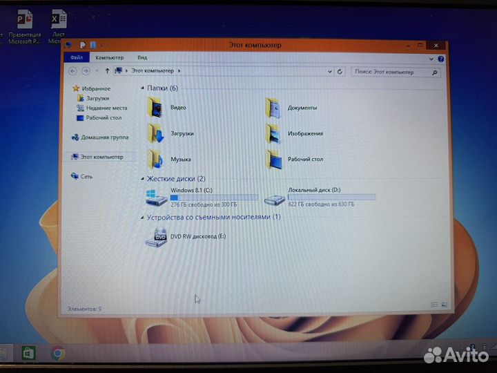This screenshot has height=373, width=497.
Task: Refresh the Этот компьютер view
Action: (340, 72)
